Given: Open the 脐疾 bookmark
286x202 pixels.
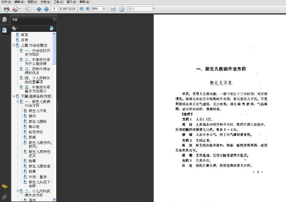Looking at the screenshot, I should tap(32, 137).
